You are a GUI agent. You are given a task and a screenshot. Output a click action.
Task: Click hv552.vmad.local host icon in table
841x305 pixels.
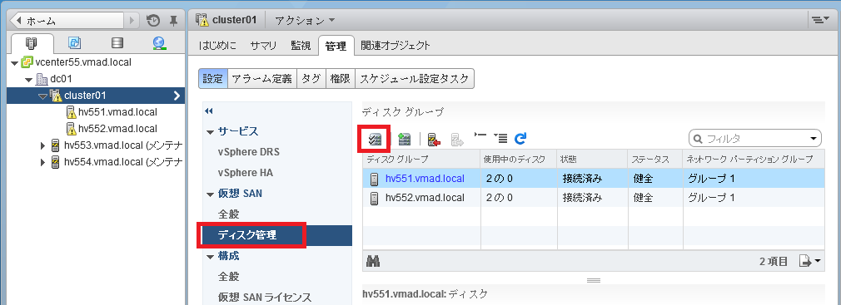click(x=375, y=198)
